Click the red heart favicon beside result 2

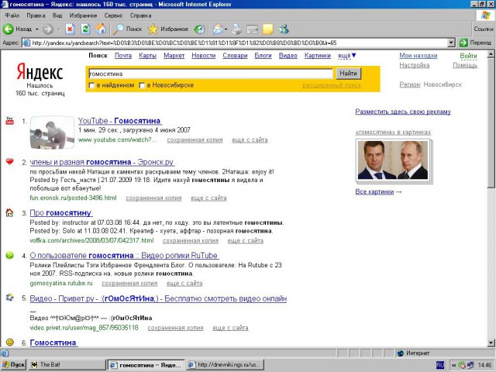[10, 162]
